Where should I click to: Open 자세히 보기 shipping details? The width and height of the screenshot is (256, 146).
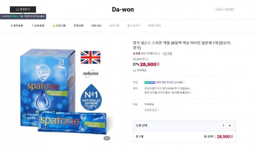point(152,110)
